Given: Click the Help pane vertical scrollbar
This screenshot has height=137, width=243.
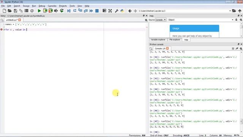Looking at the screenshot, I should click(x=241, y=30).
